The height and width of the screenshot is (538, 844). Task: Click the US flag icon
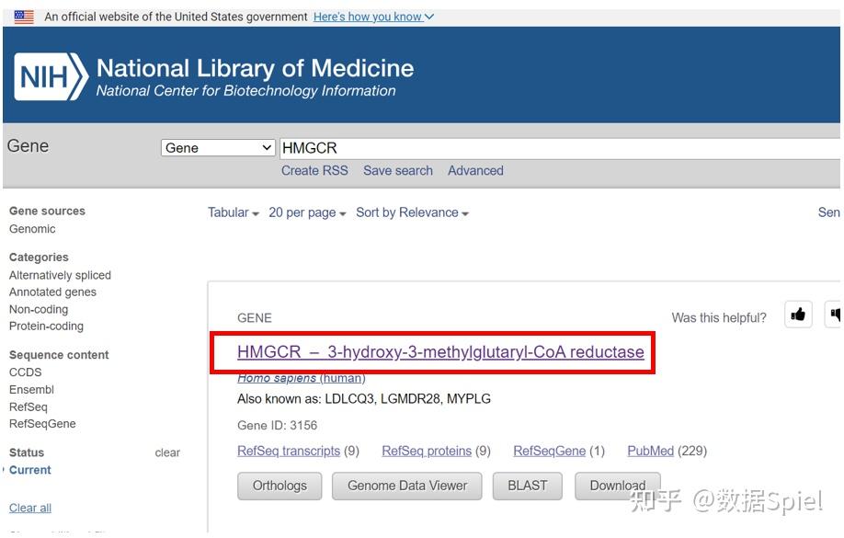(24, 17)
